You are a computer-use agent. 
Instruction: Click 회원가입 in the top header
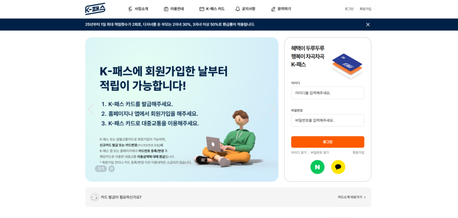365,9
